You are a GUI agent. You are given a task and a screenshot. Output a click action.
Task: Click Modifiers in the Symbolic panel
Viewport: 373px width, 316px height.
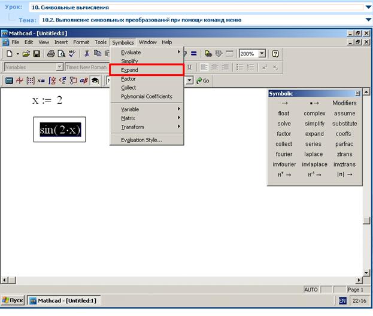coord(344,103)
